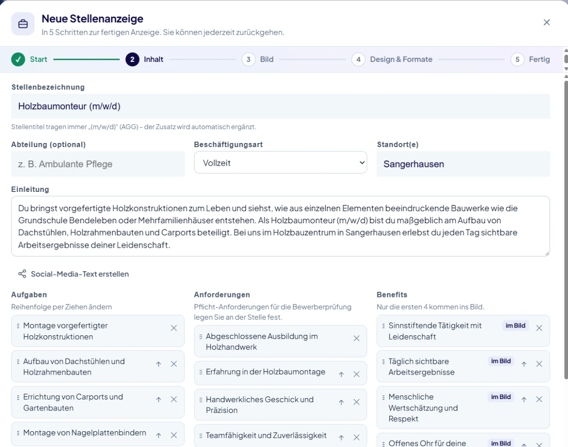This screenshot has width=568, height=447.
Task: Go to the Fertig step
Action: click(530, 59)
